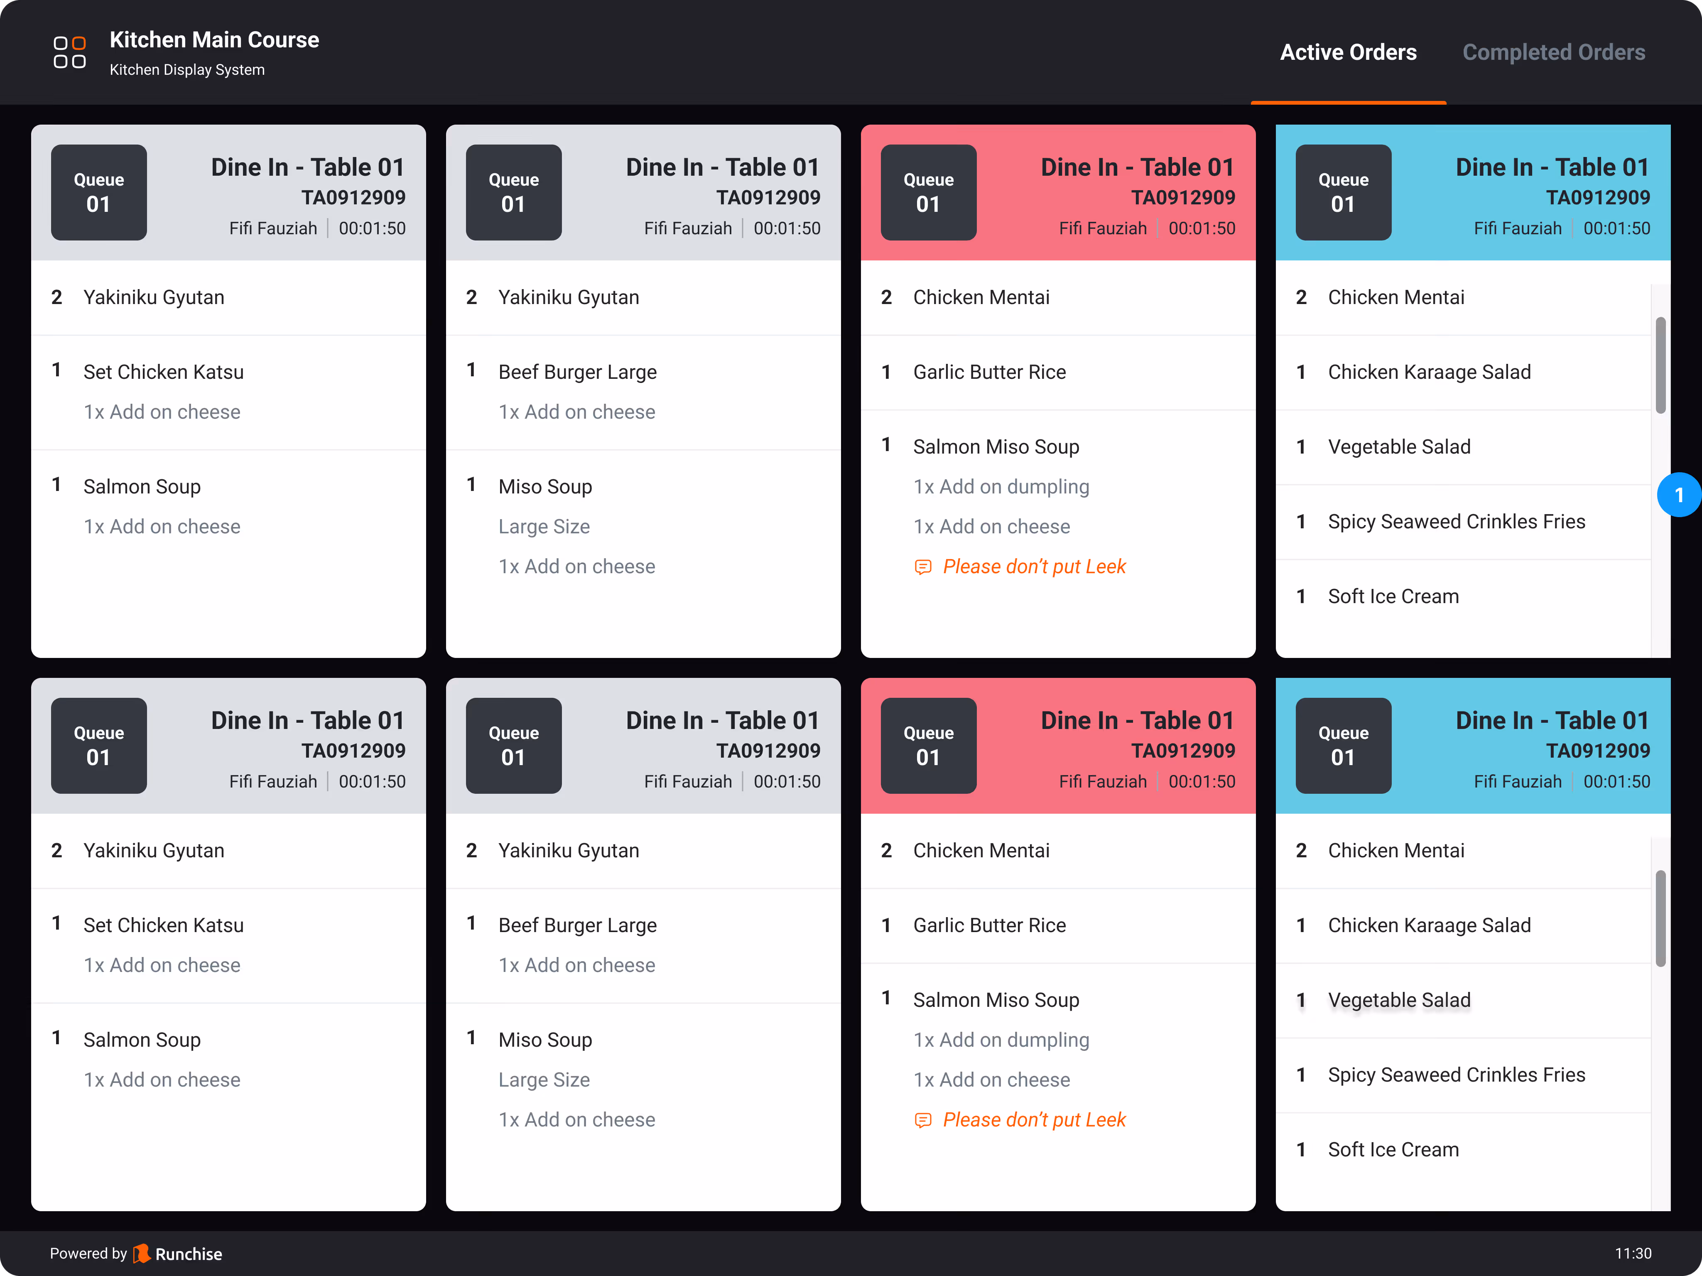Select Spicy Seaweed Crinkles Fries in top blue card
The image size is (1702, 1276).
pos(1456,522)
